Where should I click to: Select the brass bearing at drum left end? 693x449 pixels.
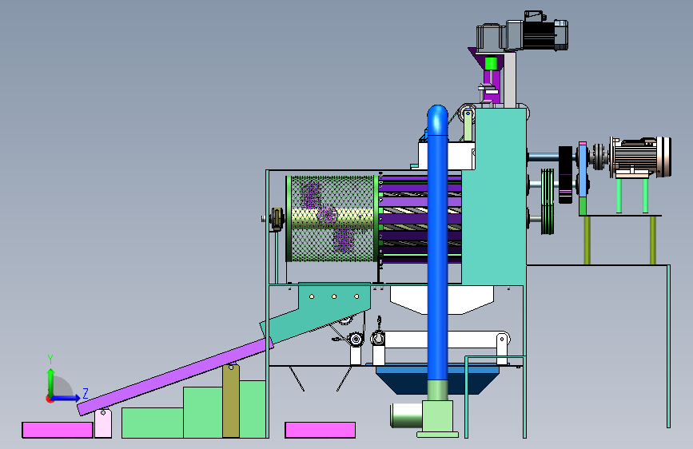click(x=277, y=219)
